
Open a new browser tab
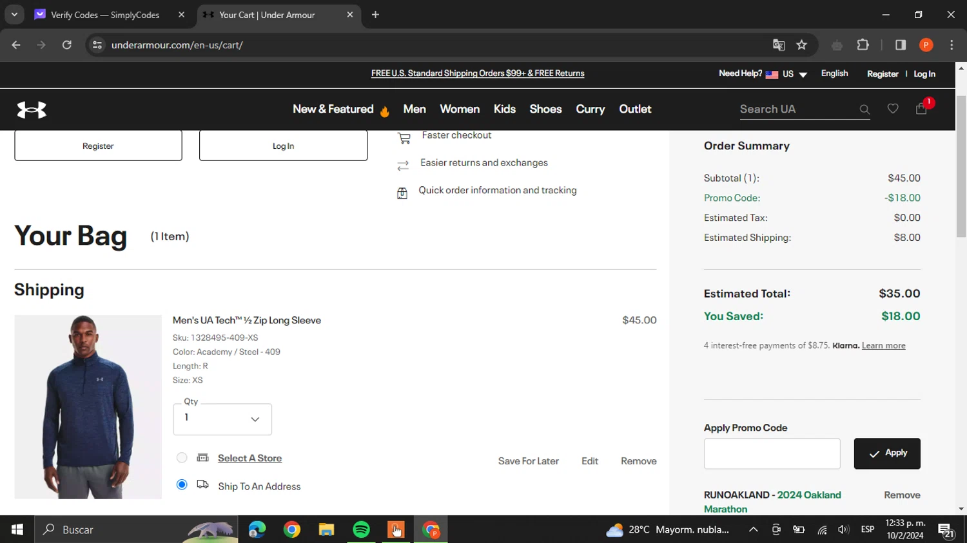pos(375,15)
